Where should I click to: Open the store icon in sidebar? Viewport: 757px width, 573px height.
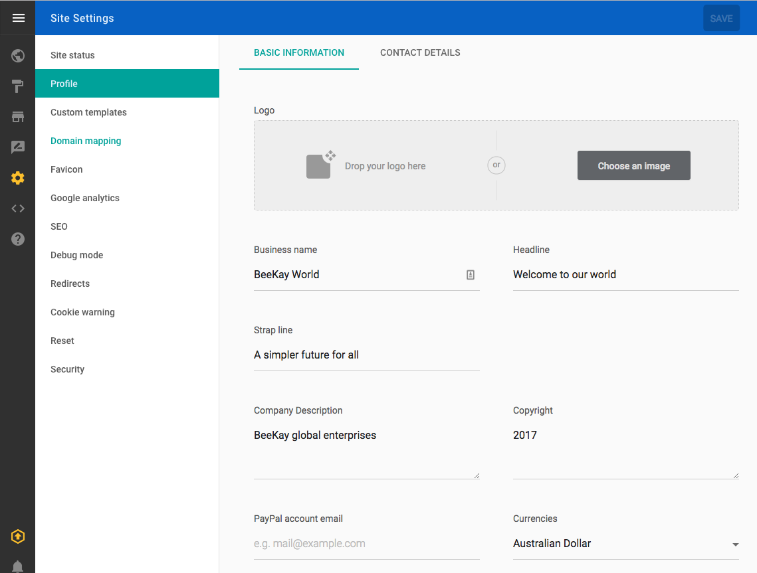click(x=18, y=117)
